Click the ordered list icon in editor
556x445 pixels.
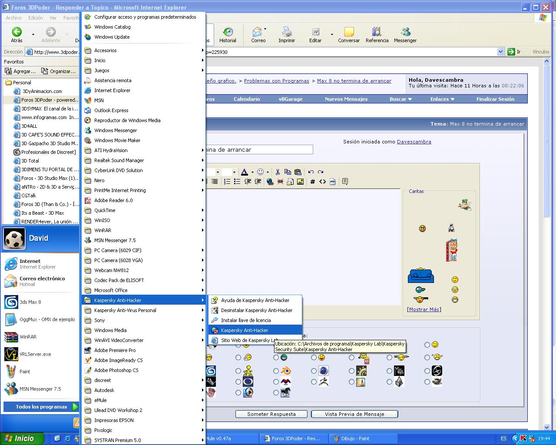click(x=227, y=182)
